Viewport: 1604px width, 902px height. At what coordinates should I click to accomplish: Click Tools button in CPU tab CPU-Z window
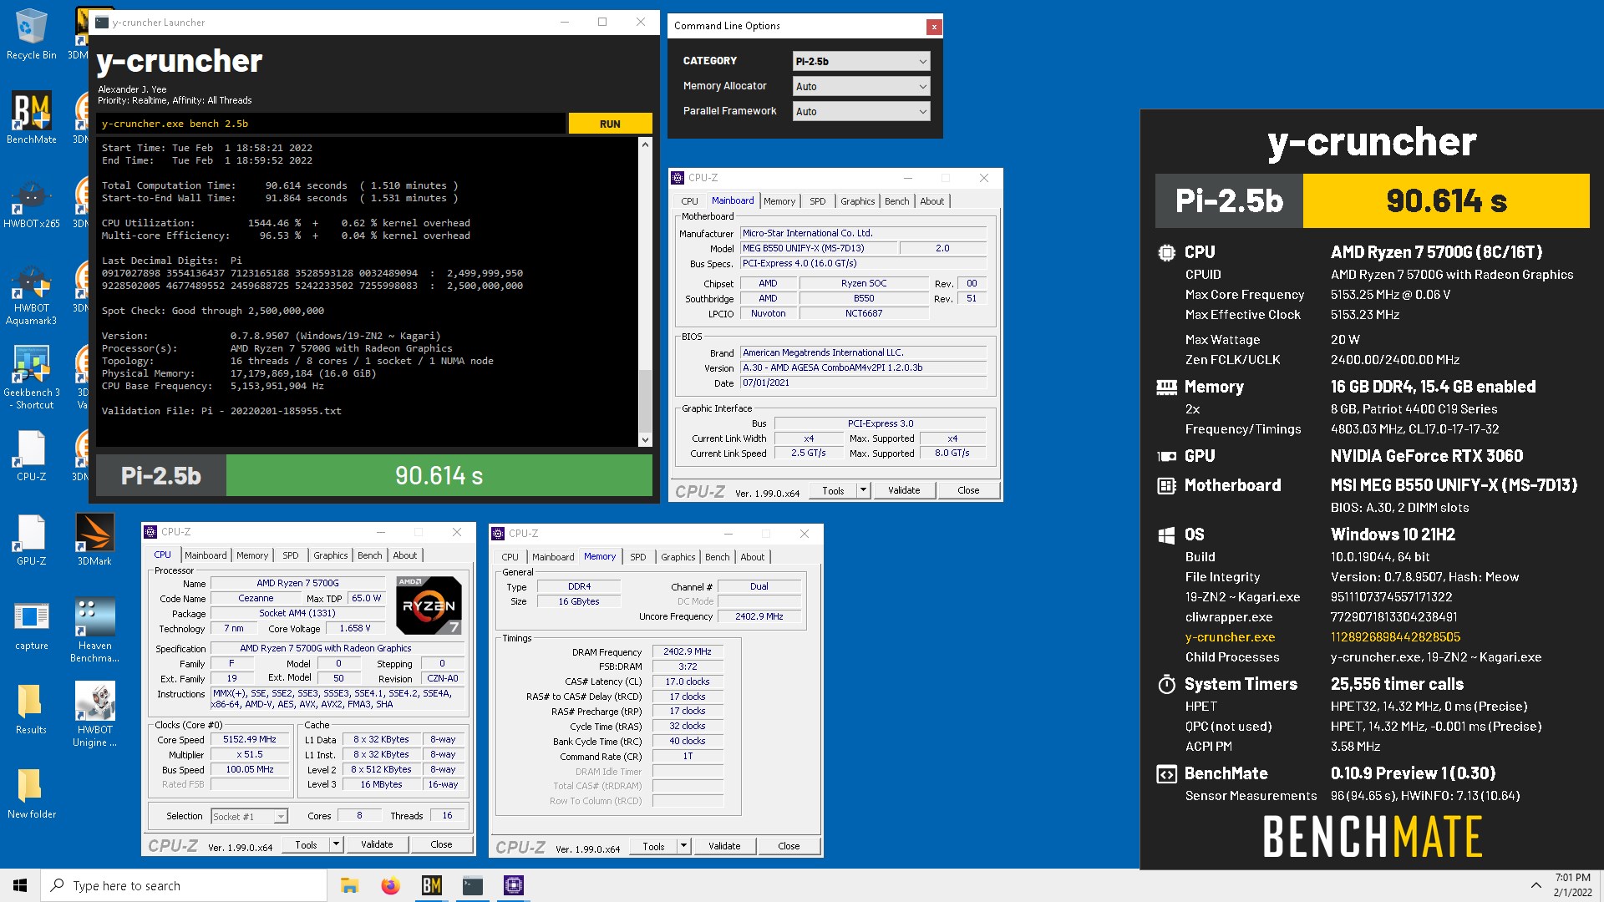[306, 844]
